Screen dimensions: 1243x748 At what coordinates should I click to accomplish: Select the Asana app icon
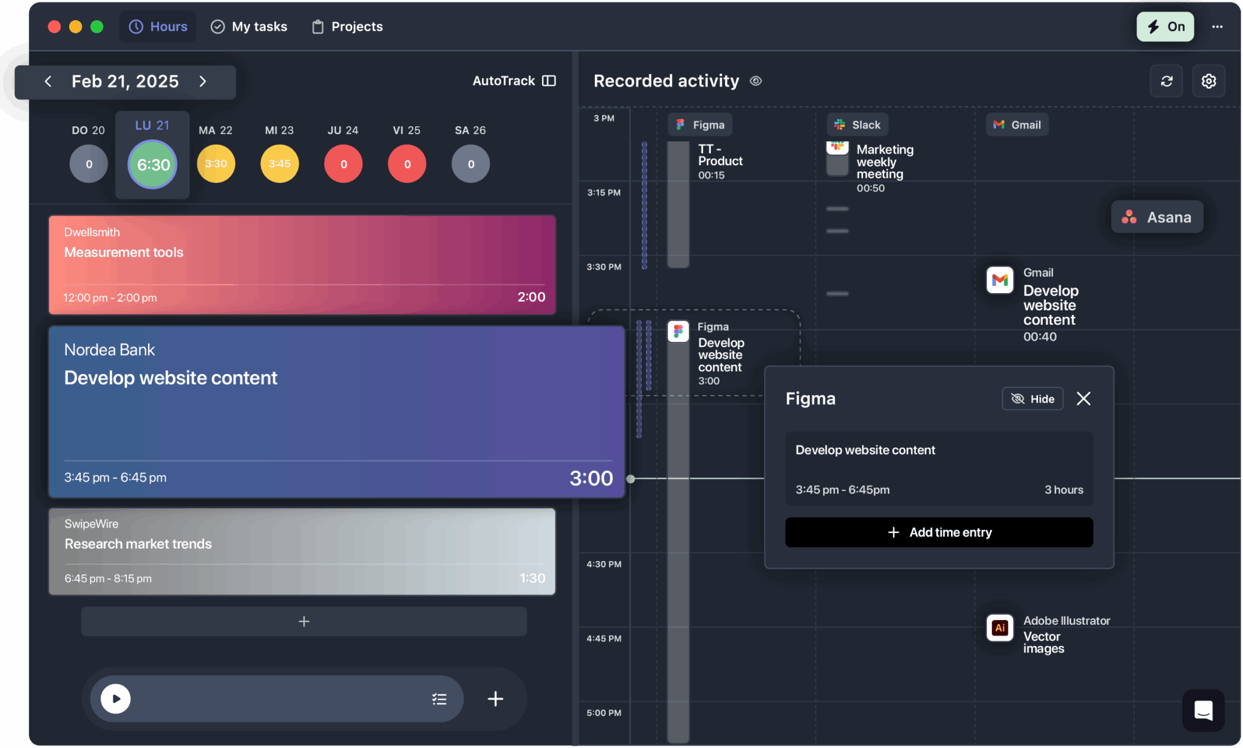tap(1130, 217)
